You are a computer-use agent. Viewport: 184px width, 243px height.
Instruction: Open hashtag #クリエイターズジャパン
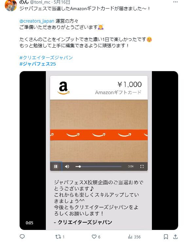click(x=46, y=58)
